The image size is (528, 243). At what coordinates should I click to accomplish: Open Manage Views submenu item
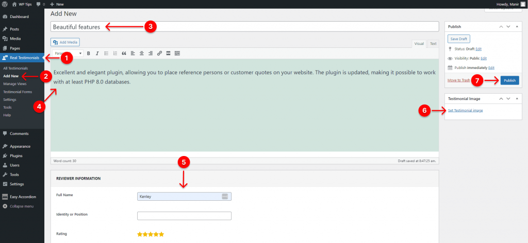(x=14, y=84)
